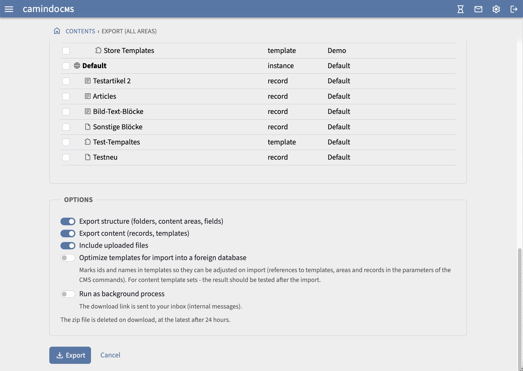Check the Default instance checkbox
Viewport: 523px width, 371px height.
(x=66, y=66)
